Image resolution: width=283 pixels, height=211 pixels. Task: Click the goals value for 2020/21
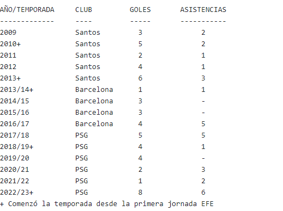(140, 170)
